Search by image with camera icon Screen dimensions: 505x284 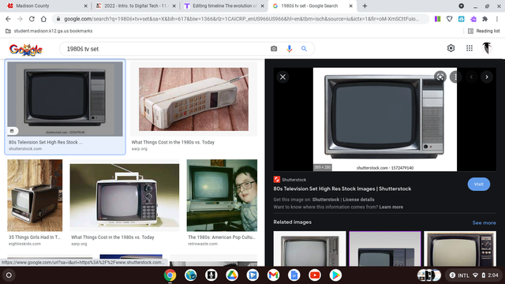coord(274,49)
